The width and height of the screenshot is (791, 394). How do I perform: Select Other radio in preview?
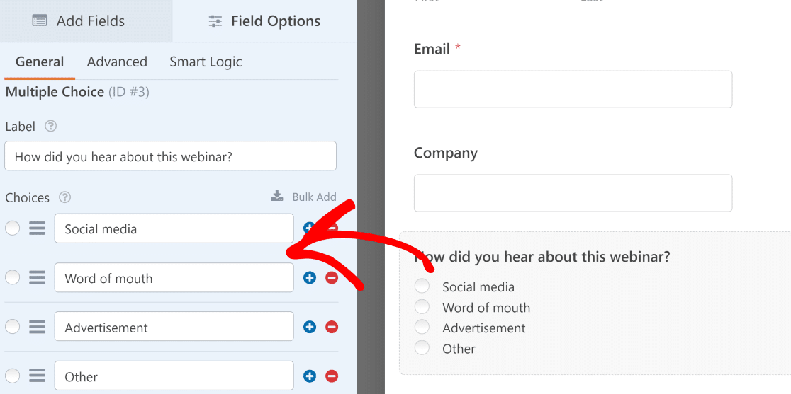(422, 347)
